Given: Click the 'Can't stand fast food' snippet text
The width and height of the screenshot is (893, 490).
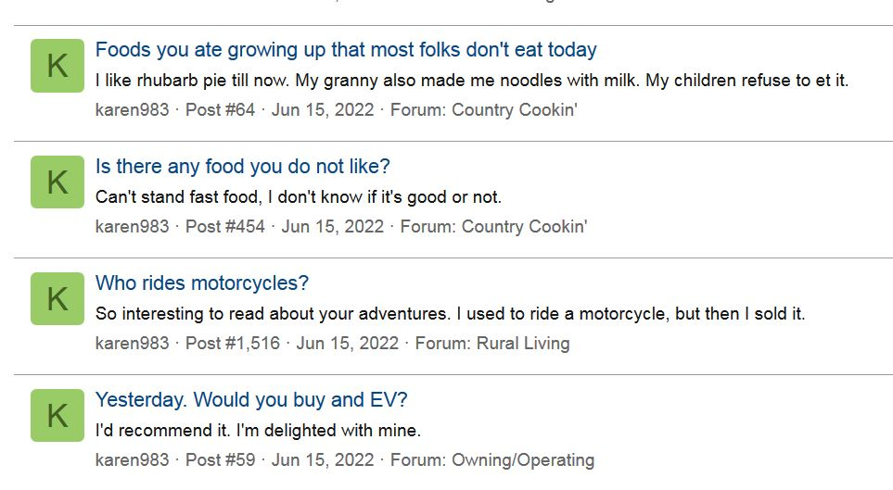Looking at the screenshot, I should pyautogui.click(x=298, y=197).
